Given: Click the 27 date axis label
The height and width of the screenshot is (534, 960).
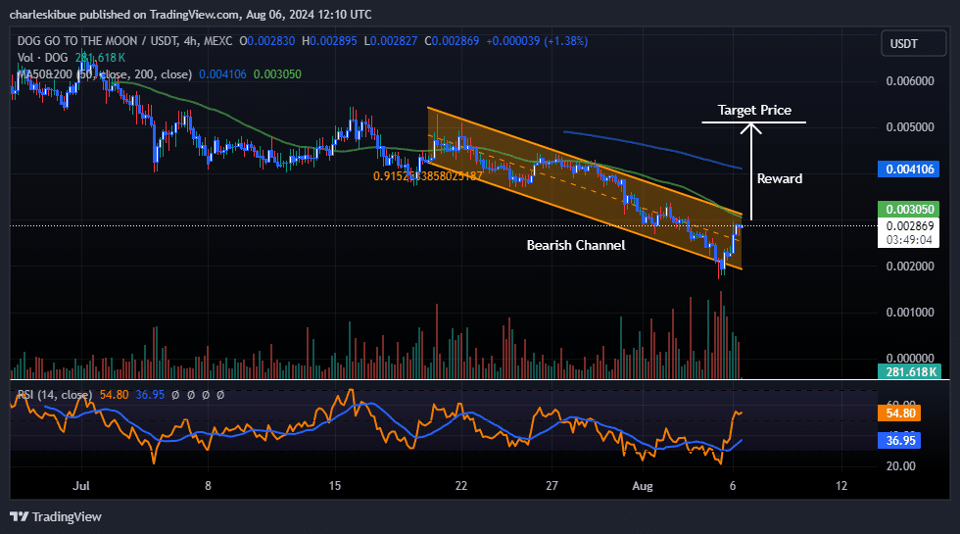Looking at the screenshot, I should tap(552, 486).
